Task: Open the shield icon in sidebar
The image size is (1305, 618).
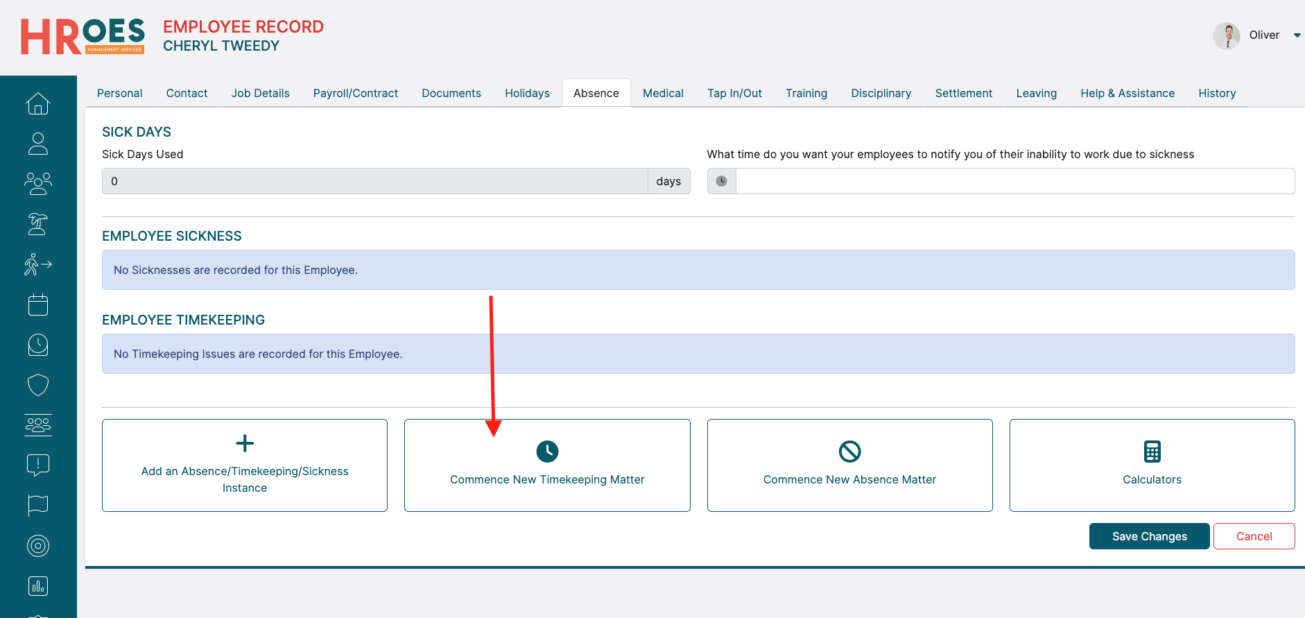Action: [x=38, y=385]
